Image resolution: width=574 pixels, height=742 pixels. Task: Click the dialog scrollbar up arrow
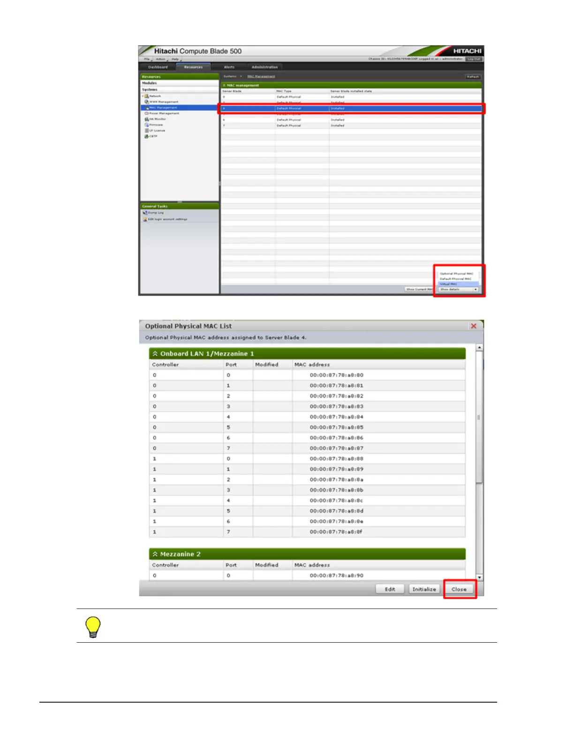479,348
